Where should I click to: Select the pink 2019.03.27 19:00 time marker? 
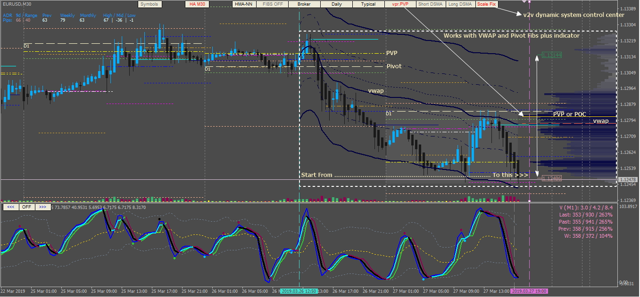(x=529, y=291)
